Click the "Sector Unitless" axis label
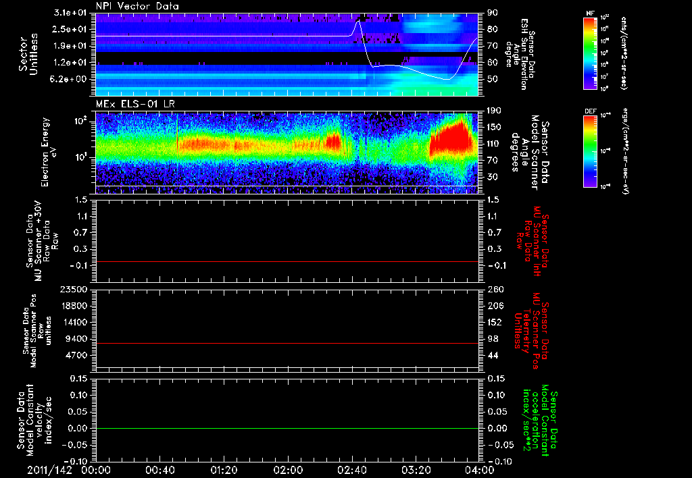The image size is (692, 478). click(28, 54)
